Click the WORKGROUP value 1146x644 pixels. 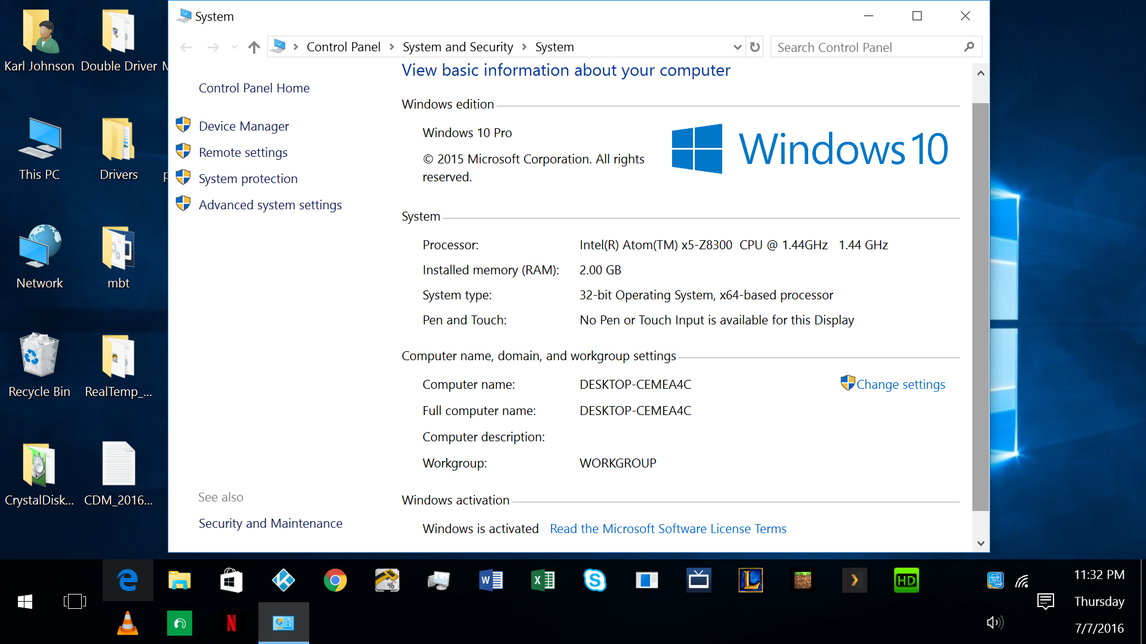coord(618,463)
